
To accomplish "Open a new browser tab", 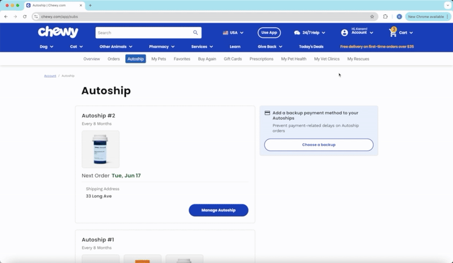I will click(x=90, y=5).
